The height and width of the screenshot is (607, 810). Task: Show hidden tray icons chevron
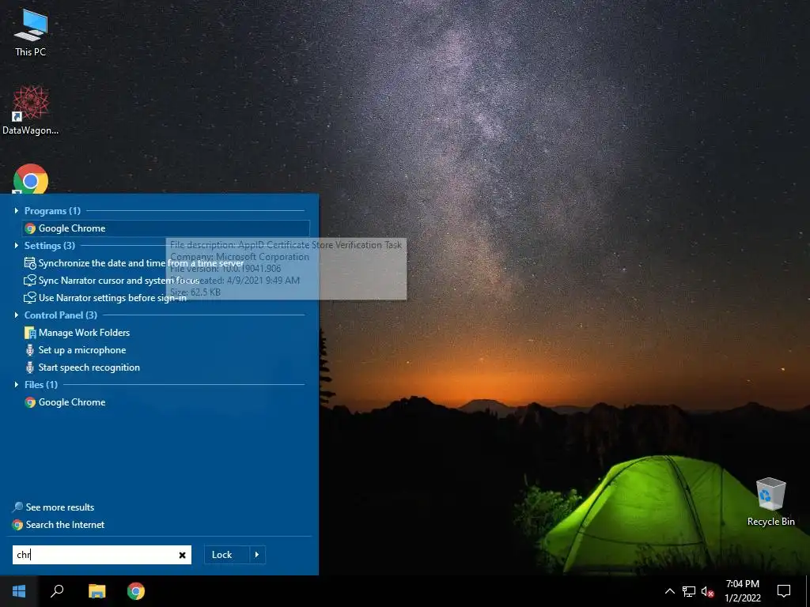tap(669, 591)
